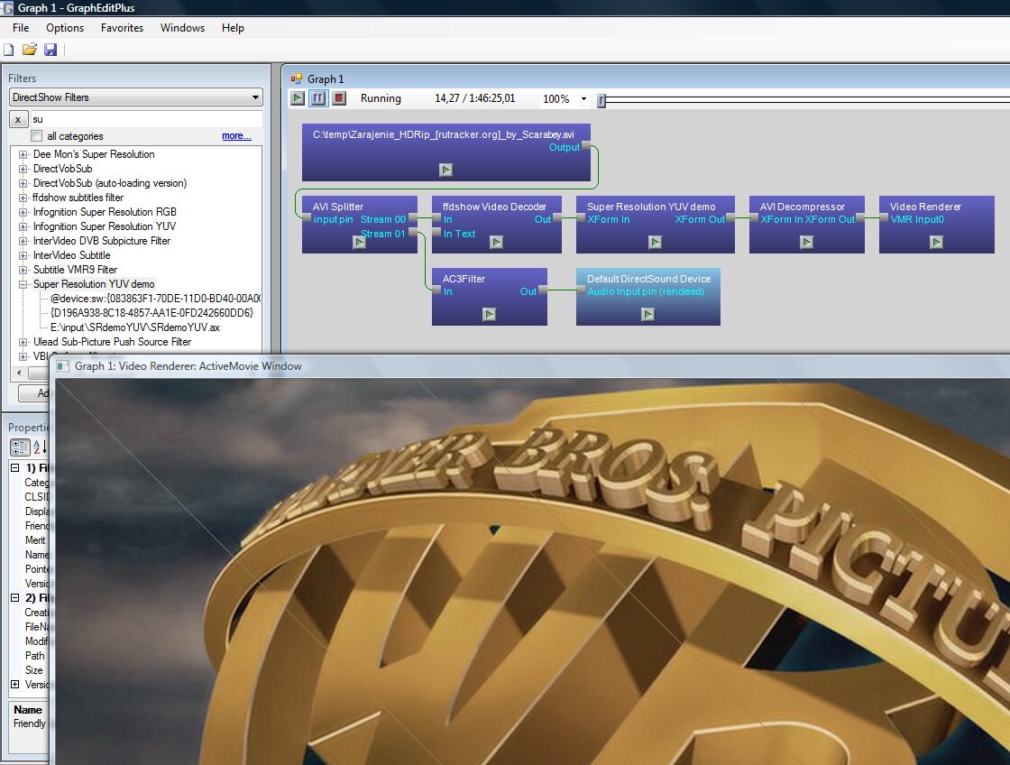Click the play icon on Super Resolution YUV demo node
1010x765 pixels.
tap(655, 242)
